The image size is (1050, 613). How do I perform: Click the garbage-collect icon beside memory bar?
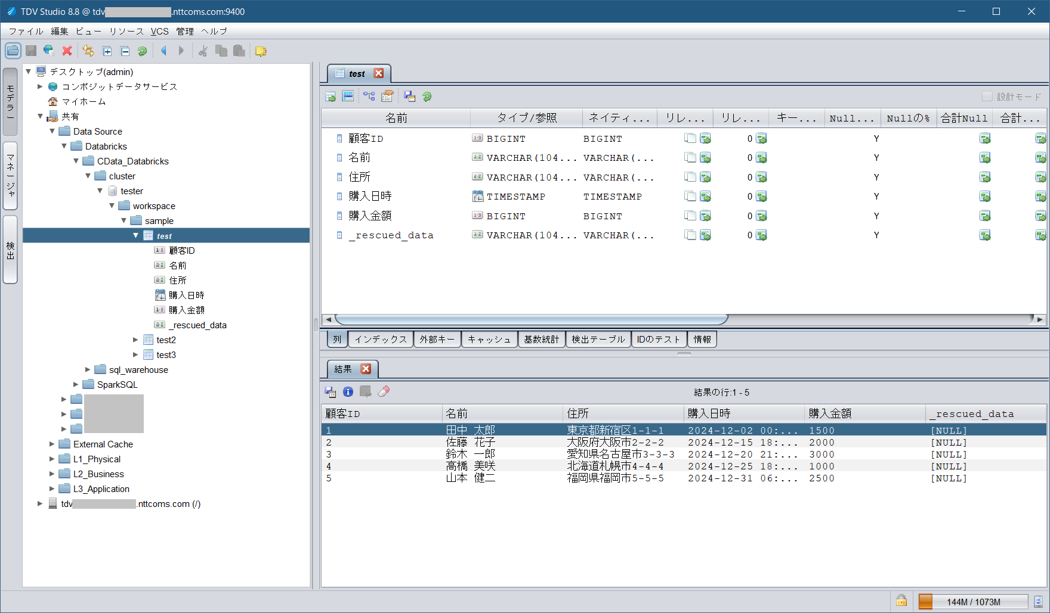[1038, 602]
